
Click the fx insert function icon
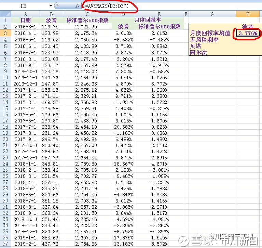point(77,6)
